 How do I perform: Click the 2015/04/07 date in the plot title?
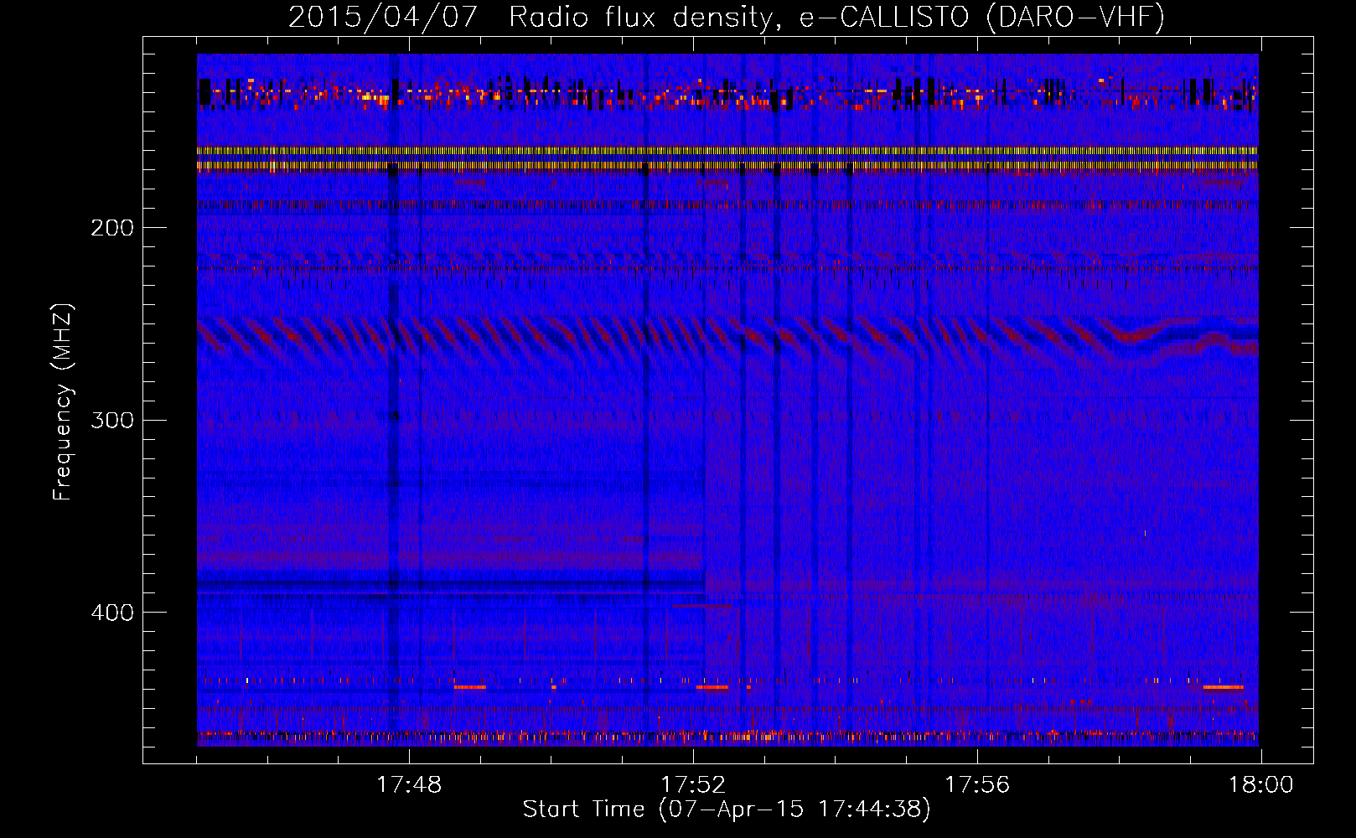pyautogui.click(x=383, y=17)
